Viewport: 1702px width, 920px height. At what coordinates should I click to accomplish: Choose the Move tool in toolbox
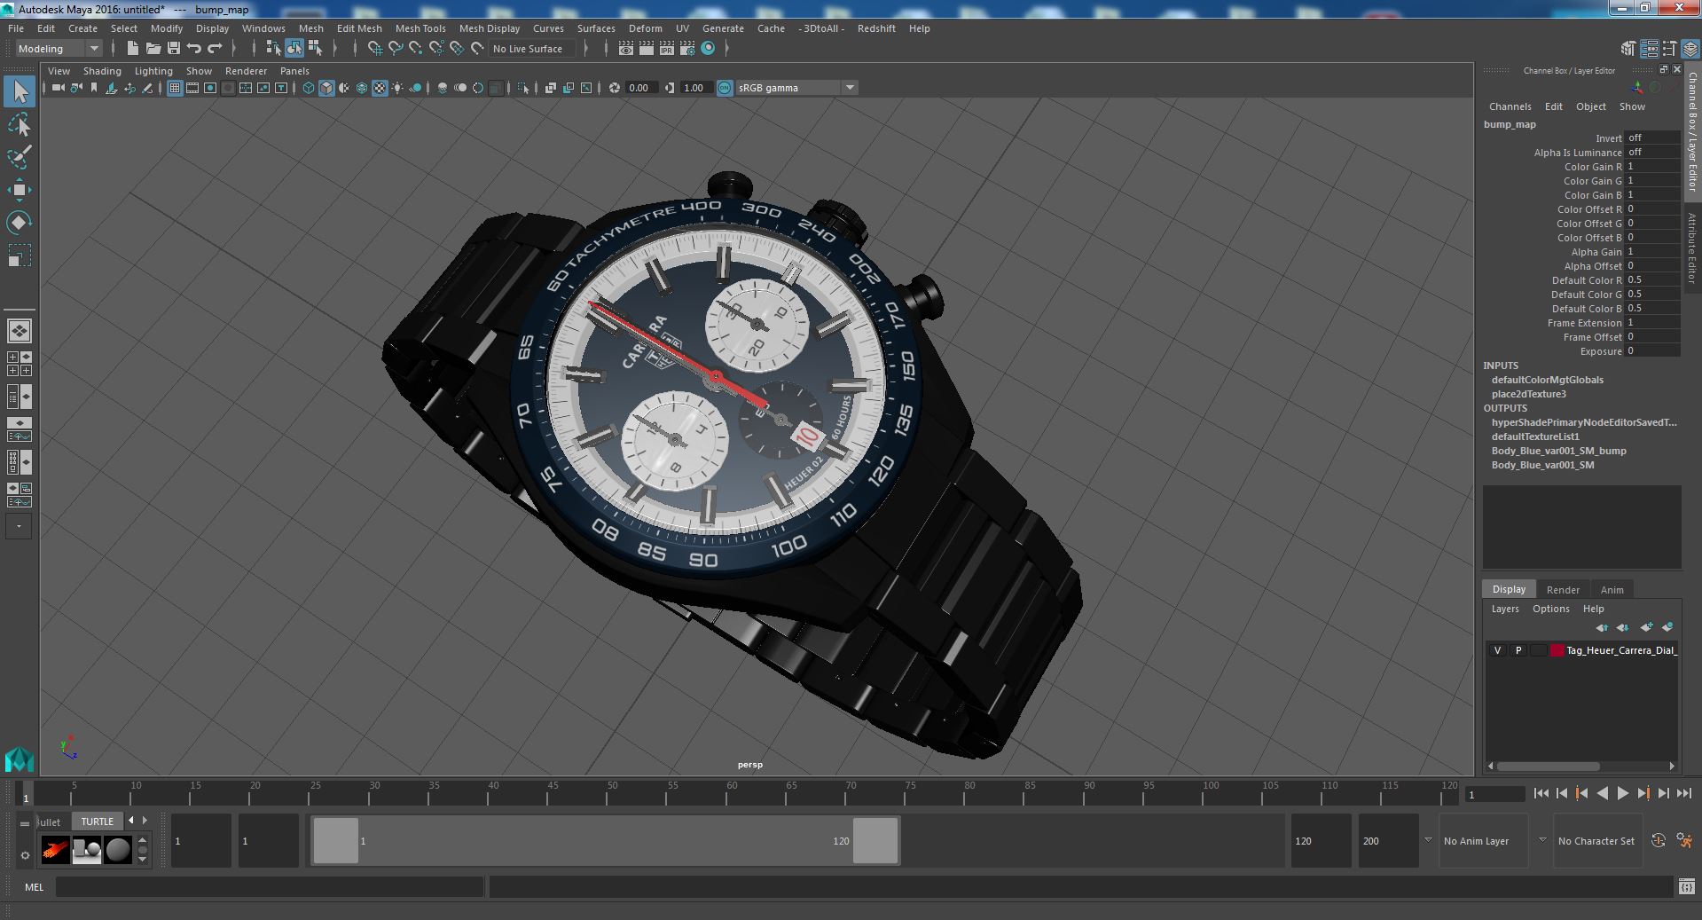point(20,190)
